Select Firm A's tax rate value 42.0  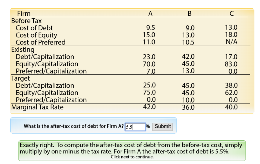click(x=150, y=107)
